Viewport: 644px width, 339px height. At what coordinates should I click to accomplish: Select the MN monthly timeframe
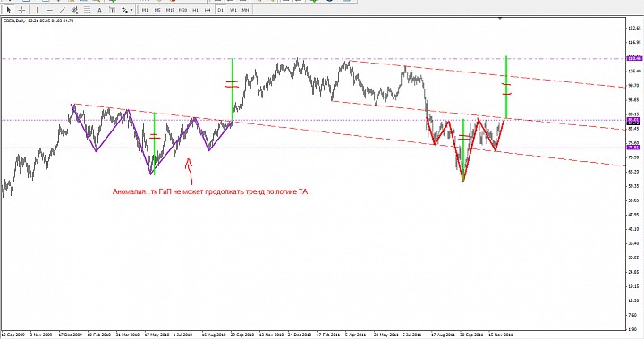click(x=246, y=10)
